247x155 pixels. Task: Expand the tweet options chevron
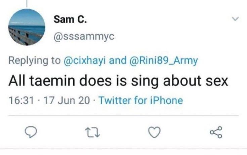point(236,20)
